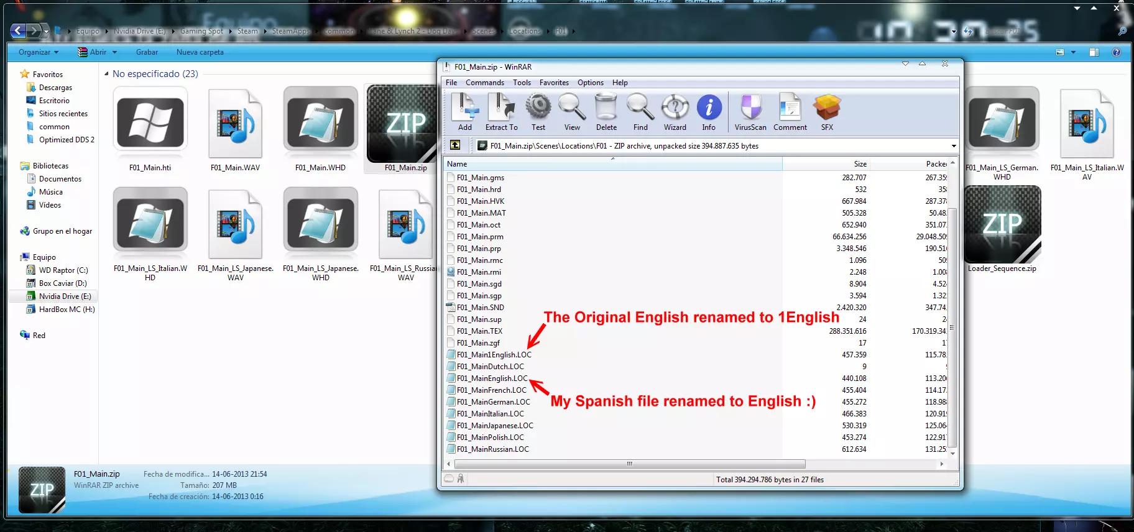Open recent locations dropdown beside navigation arrows

coord(46,31)
